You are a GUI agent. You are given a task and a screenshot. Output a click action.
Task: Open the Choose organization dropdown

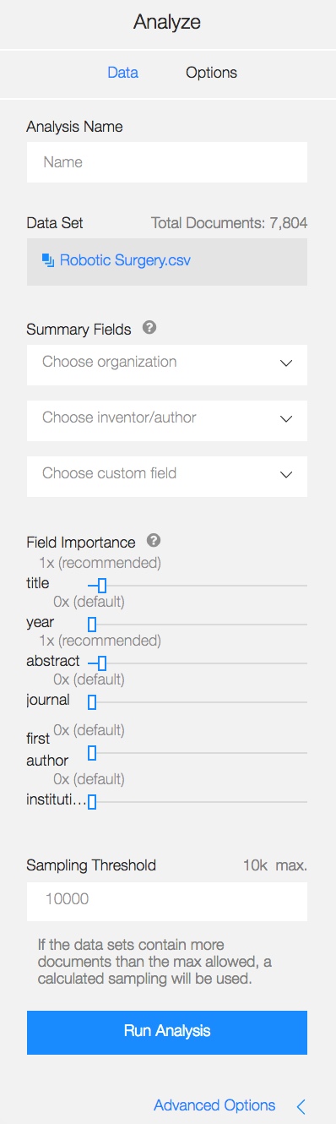pos(167,363)
